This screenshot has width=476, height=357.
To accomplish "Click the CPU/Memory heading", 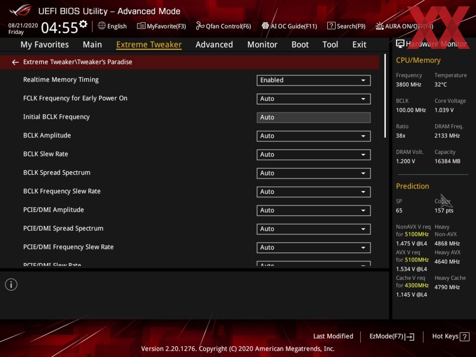I will coord(418,60).
